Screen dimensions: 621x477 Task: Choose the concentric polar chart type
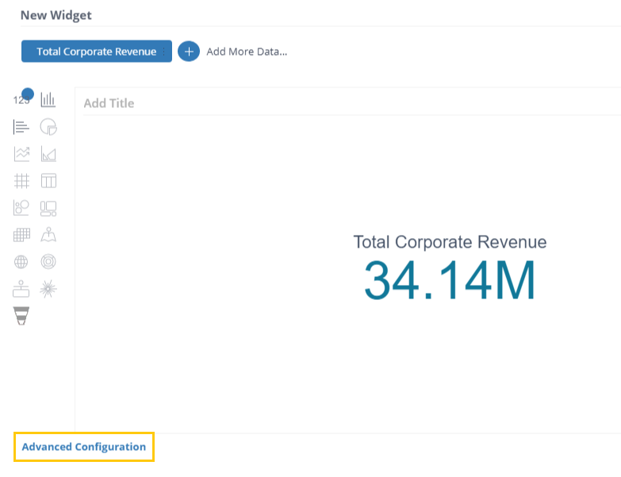[x=48, y=262]
